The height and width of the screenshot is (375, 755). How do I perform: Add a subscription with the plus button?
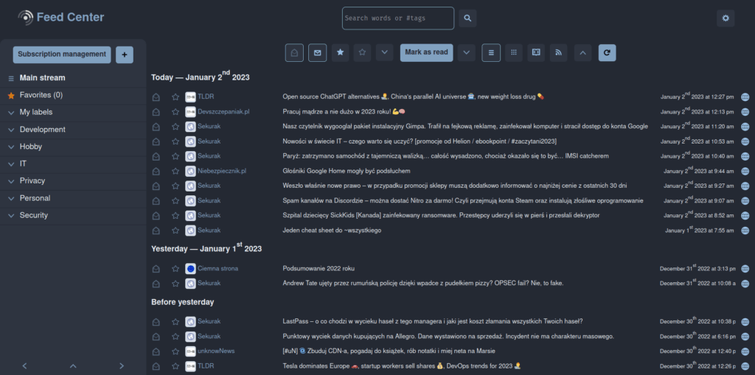[124, 55]
